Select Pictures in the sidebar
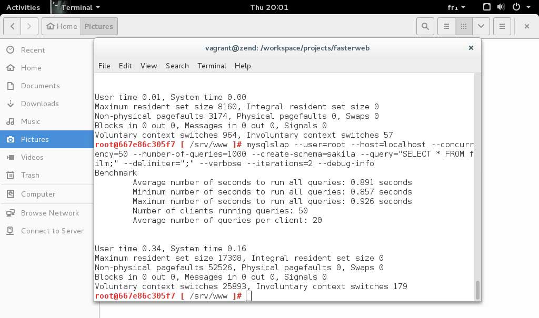 click(x=47, y=139)
